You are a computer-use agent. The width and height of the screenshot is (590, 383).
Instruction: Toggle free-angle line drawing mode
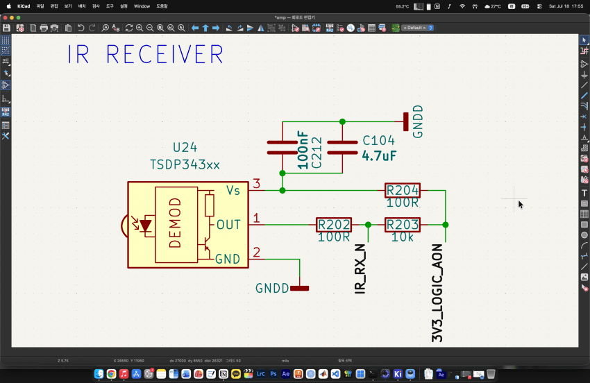(6, 99)
